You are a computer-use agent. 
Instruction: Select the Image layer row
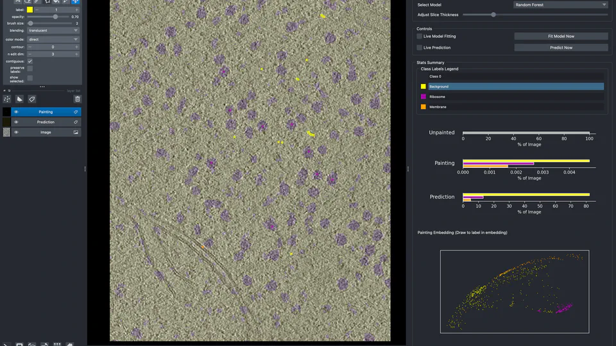click(46, 132)
